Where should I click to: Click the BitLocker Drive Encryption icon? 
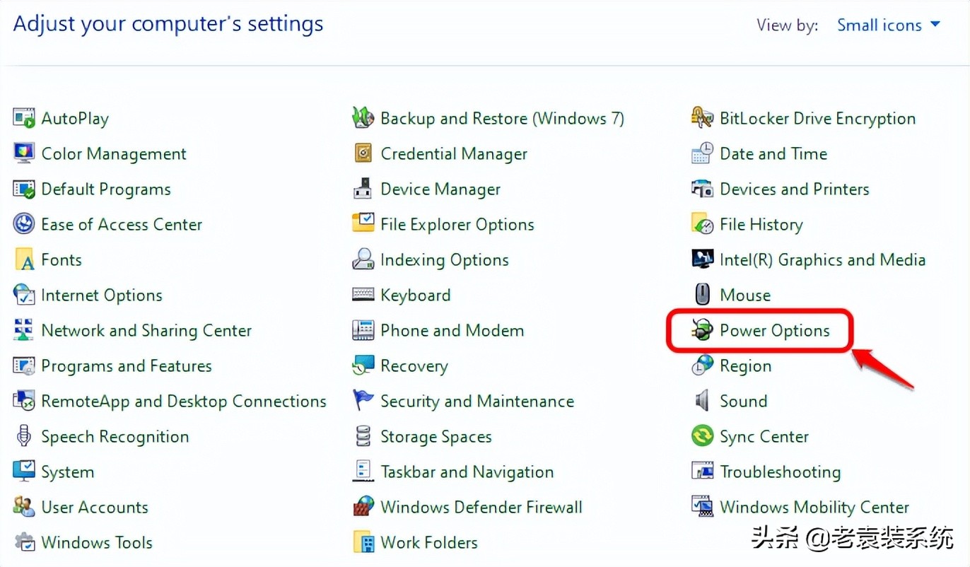[x=702, y=118]
